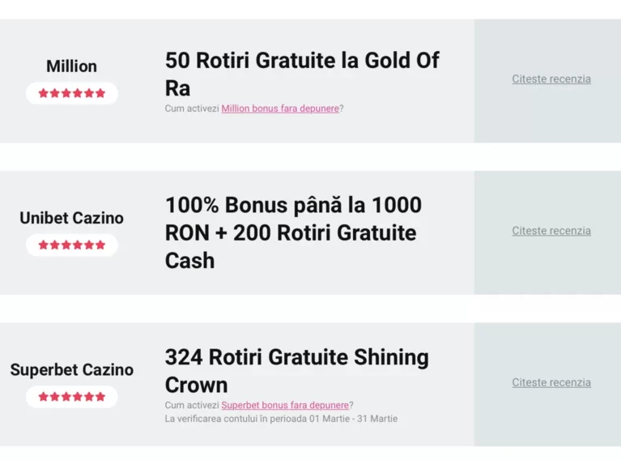Select the 50 Rotiri Gratuite Gold Of Ra offer
This screenshot has width=621, height=460.
(302, 74)
